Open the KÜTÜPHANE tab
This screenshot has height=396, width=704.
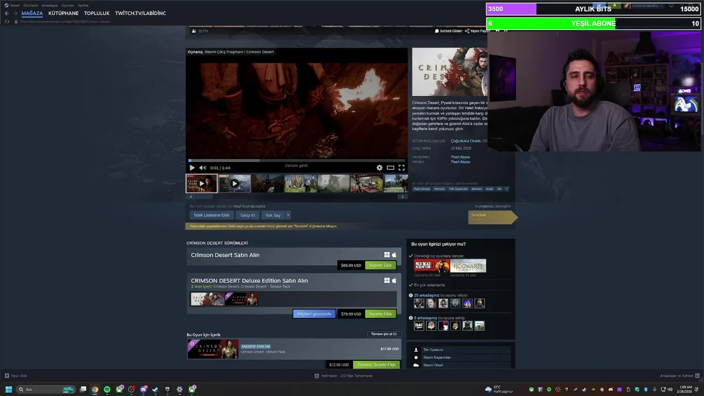tap(63, 13)
